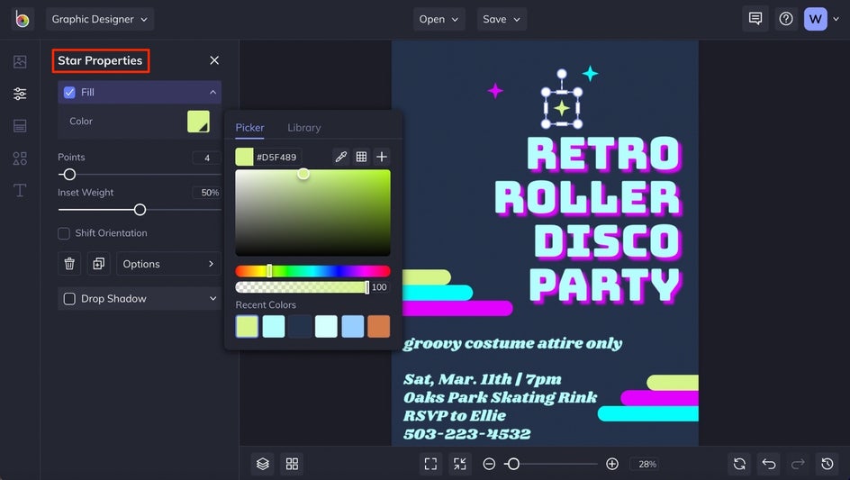Click the current color preview beside hex code
The height and width of the screenshot is (480, 850).
[x=244, y=157]
